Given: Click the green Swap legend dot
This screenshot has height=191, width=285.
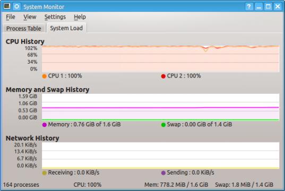Looking at the screenshot, I should (x=163, y=125).
